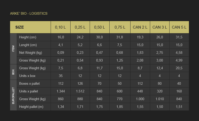The image size is (199, 121).
Task: Click the Units x pallet row label
Action: 28,91
